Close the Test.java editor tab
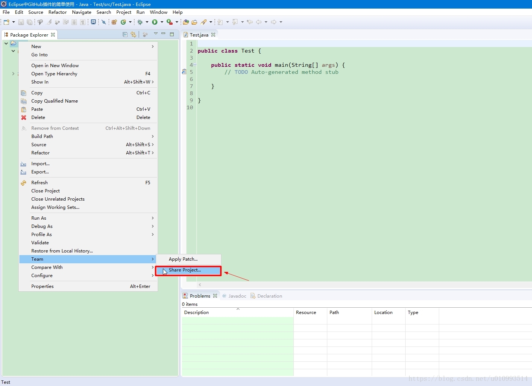This screenshot has width=532, height=386. pyautogui.click(x=213, y=35)
